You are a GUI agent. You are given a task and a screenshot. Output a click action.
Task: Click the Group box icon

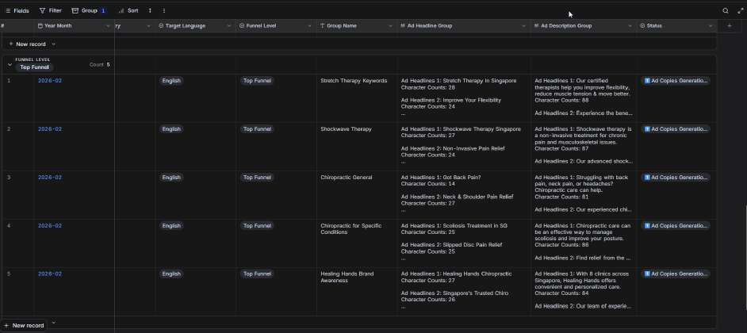point(75,10)
